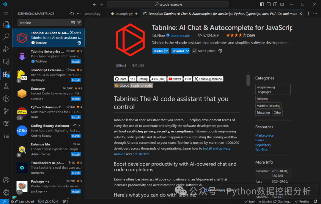Open the customize layout icon
This screenshot has width=321, height=204.
(282, 4)
